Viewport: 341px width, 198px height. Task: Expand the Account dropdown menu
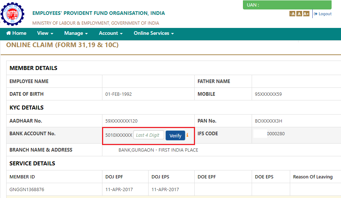[x=110, y=33]
